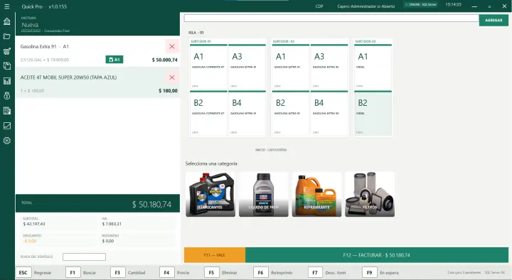Select Diesel hose A1 of Surtidor 03
512x280 pixels.
coord(373,68)
